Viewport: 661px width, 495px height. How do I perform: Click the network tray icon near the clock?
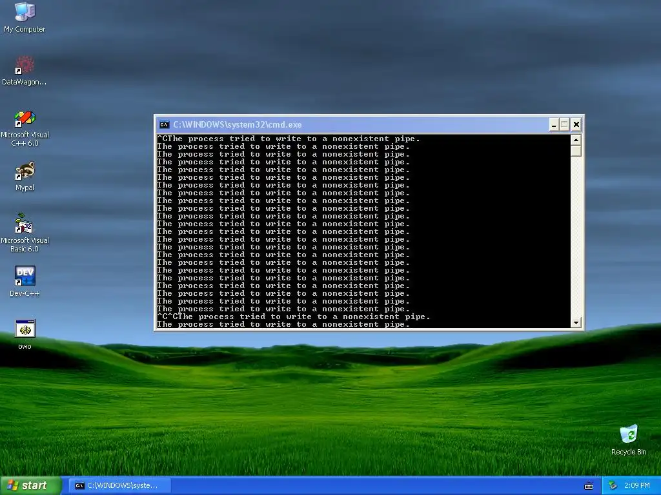613,485
